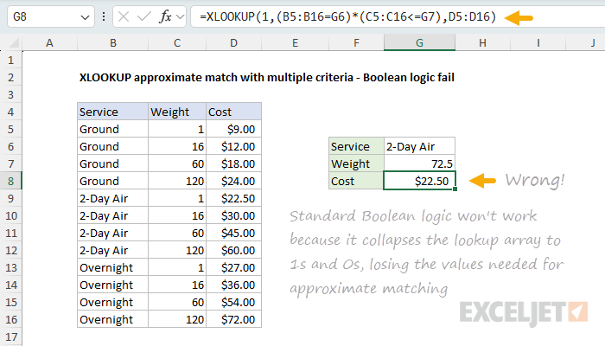Select column F header

(x=356, y=42)
